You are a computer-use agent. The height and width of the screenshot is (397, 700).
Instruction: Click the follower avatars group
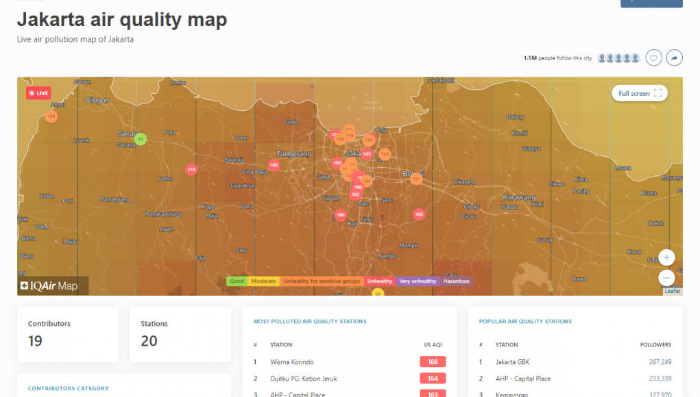pos(618,59)
